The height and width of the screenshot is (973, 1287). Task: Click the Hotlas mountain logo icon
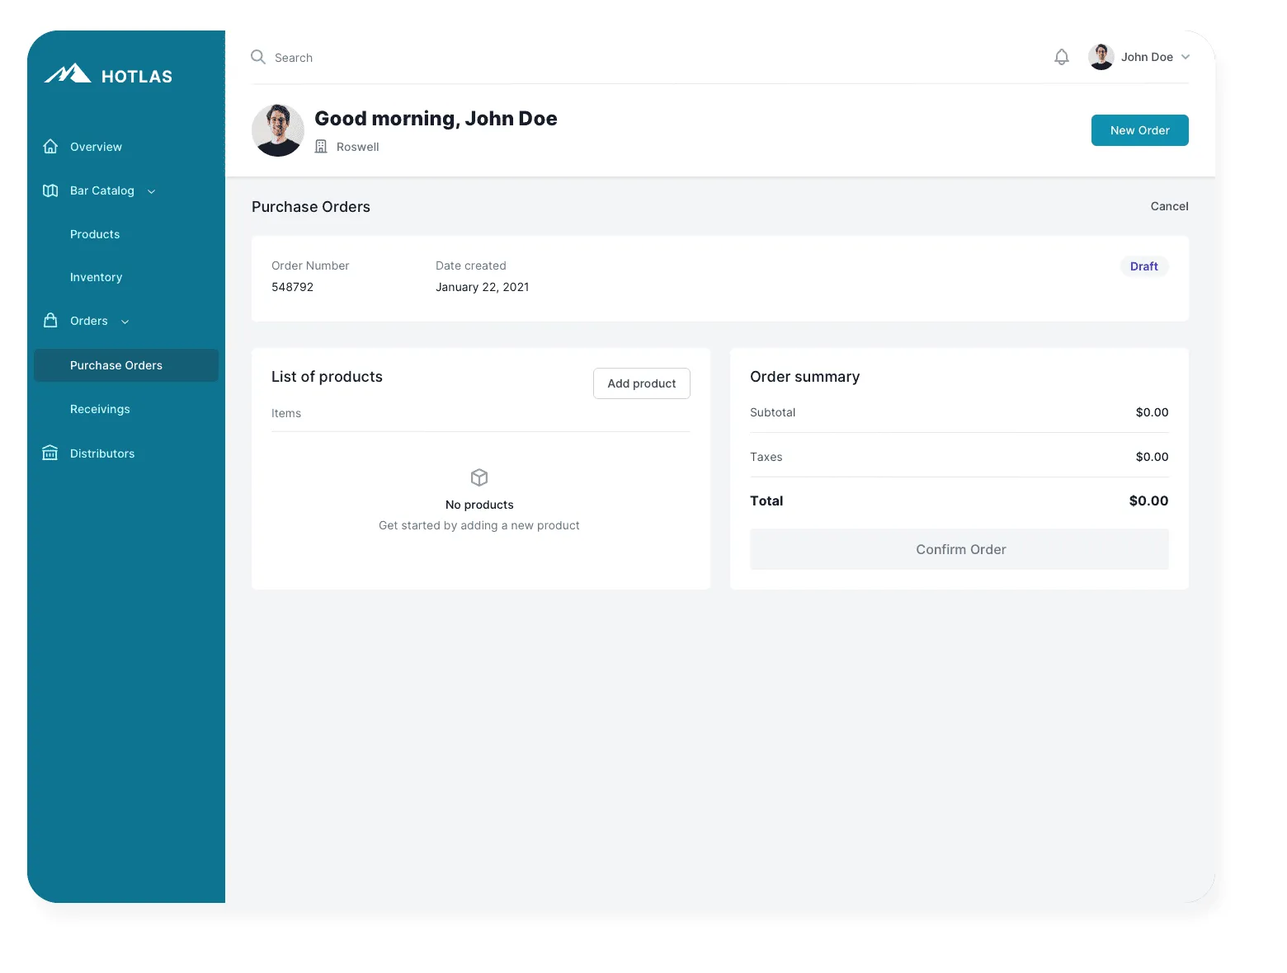tap(68, 73)
